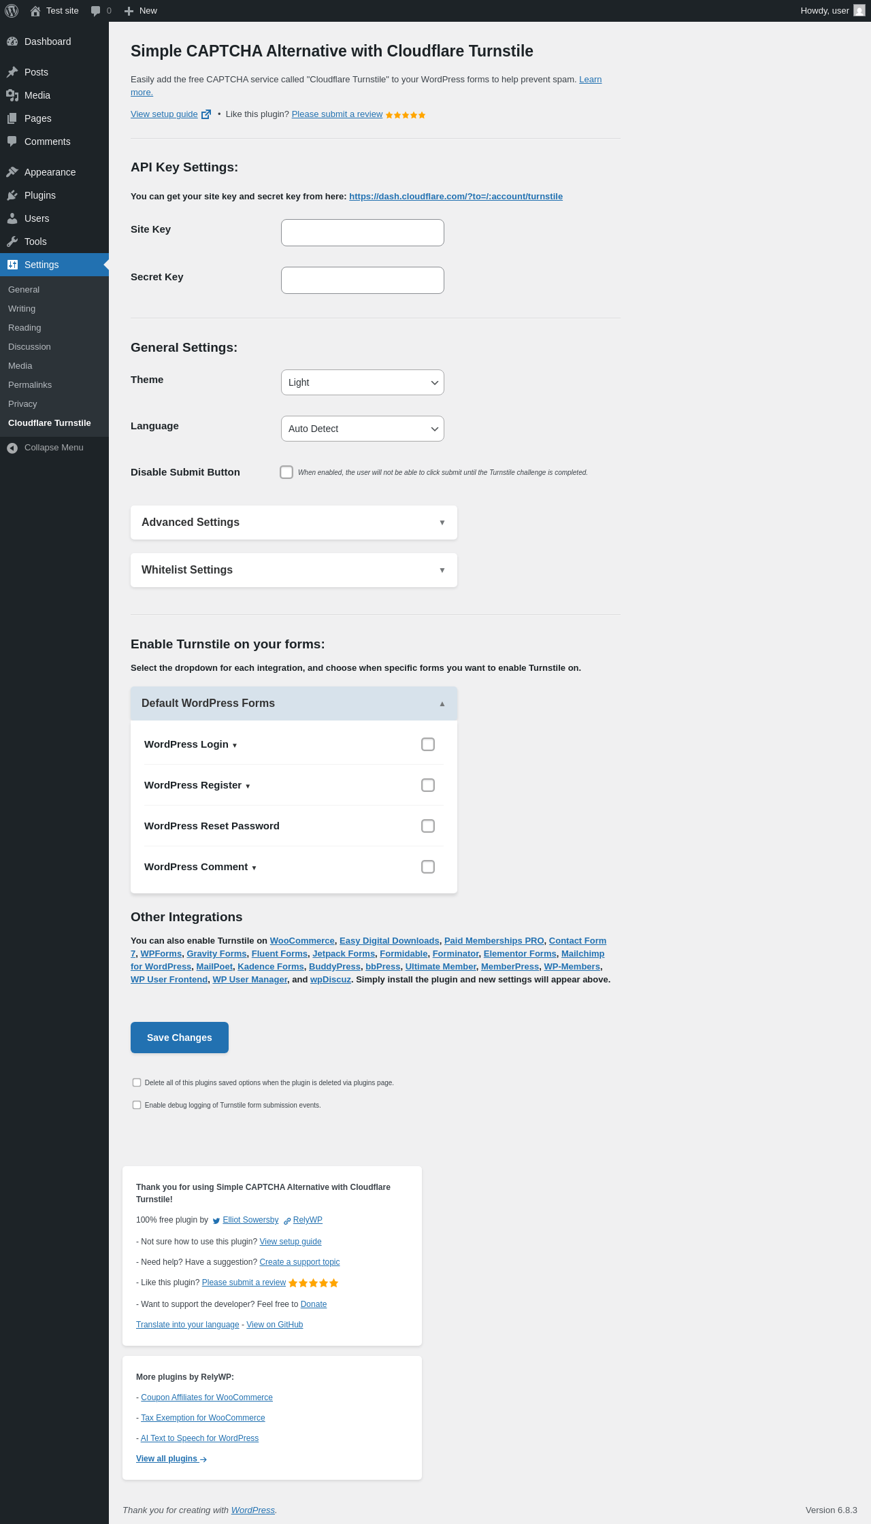The height and width of the screenshot is (1524, 871).
Task: Click the WordPress logo icon
Action: (x=12, y=11)
